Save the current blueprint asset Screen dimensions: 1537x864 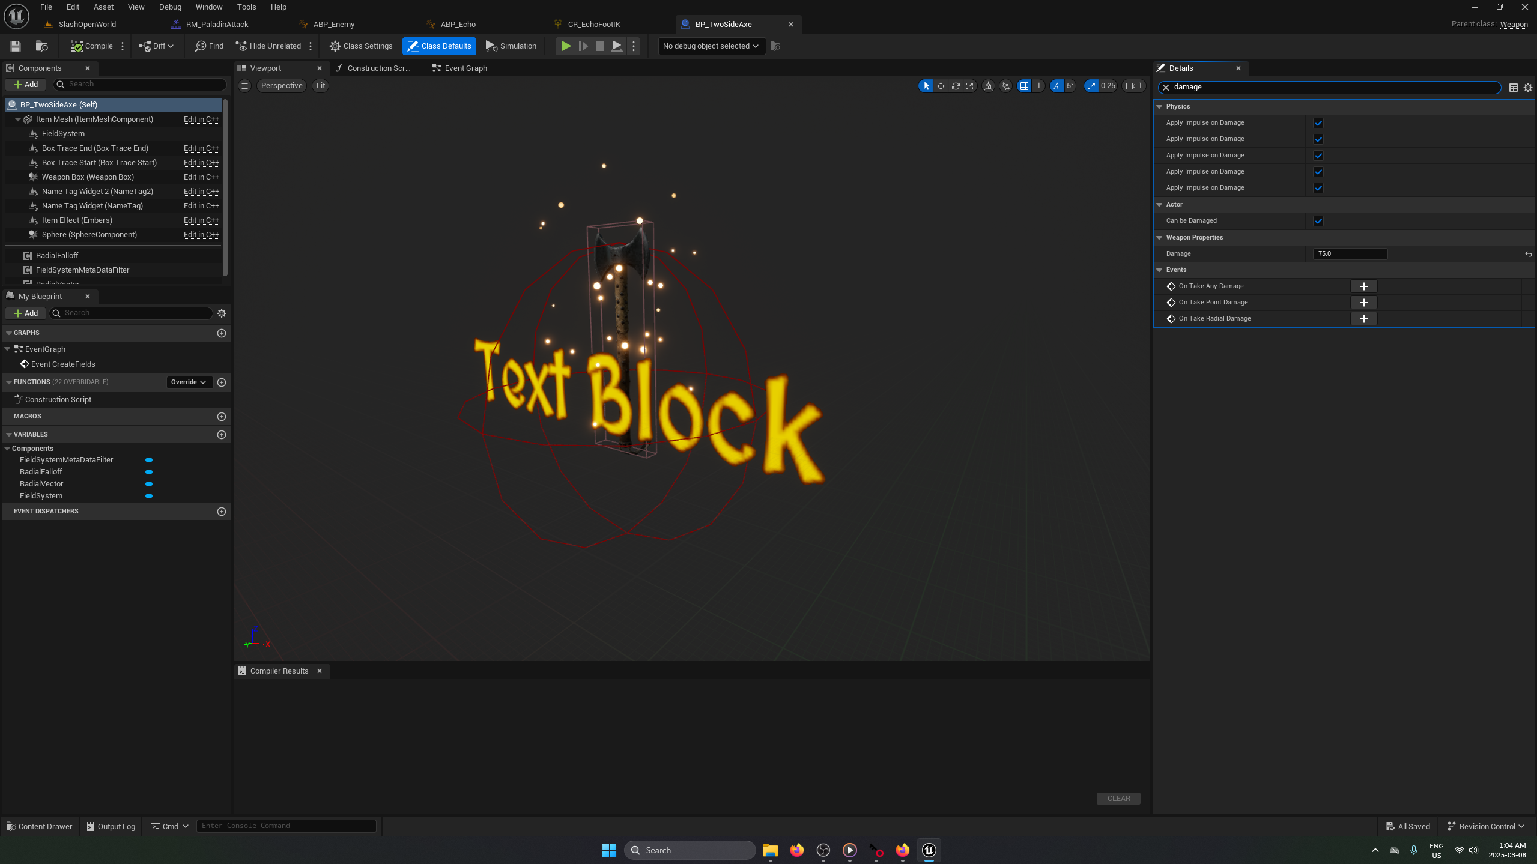pyautogui.click(x=16, y=46)
